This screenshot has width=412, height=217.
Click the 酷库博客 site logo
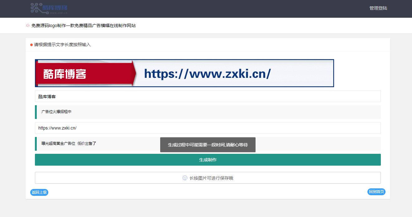click(48, 9)
